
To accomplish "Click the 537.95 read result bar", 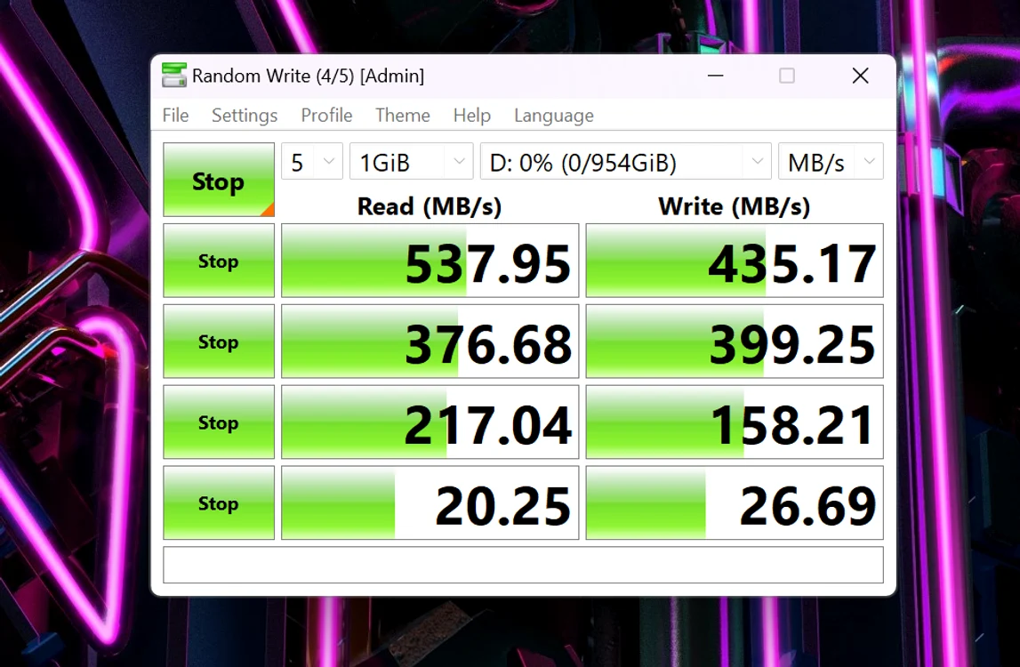I will click(x=430, y=261).
